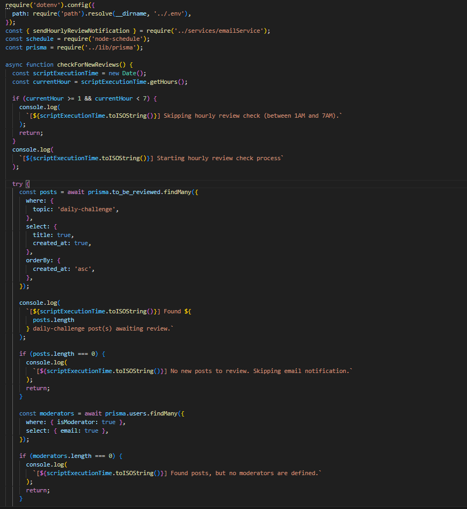Click 'title: true' in select block
The width and height of the screenshot is (467, 509).
[53, 235]
